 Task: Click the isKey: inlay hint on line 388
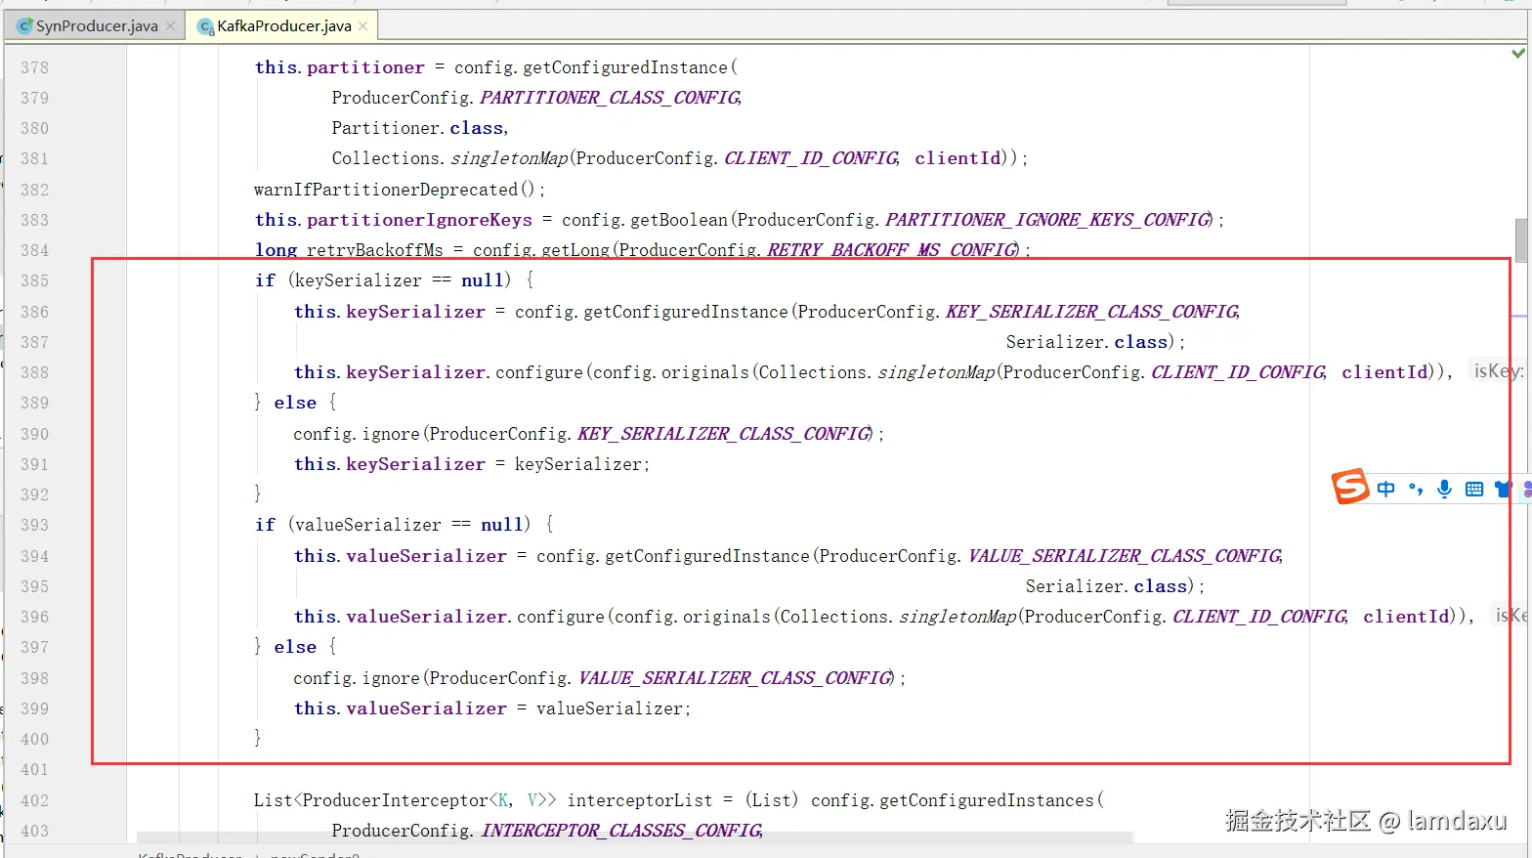click(1498, 371)
